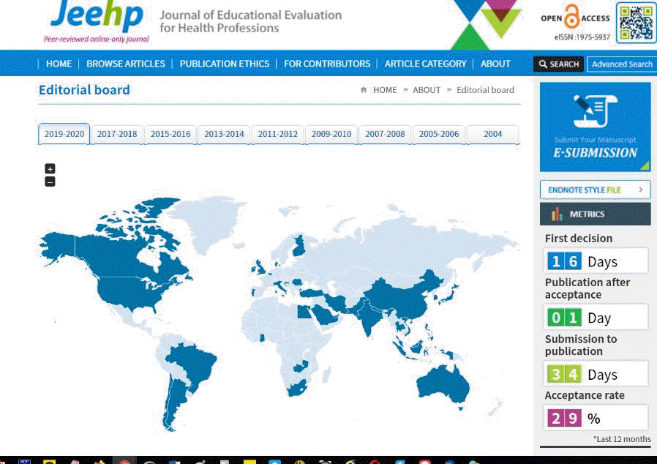
Task: Click the Advanced Search button
Action: tap(621, 64)
